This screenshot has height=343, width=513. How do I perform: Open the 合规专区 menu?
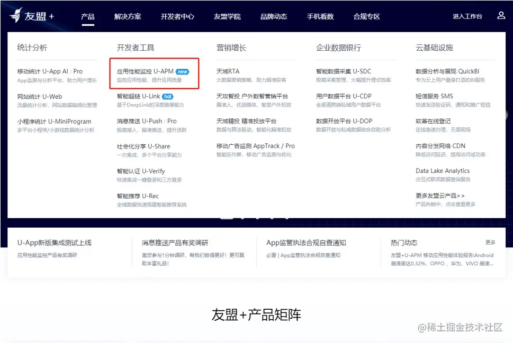[366, 16]
